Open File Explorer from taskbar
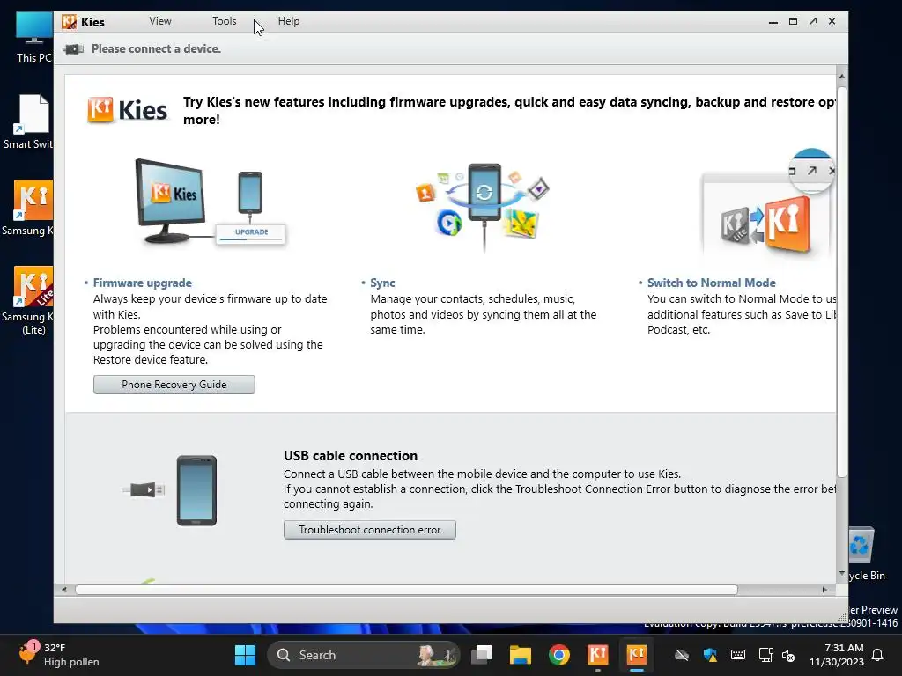This screenshot has width=902, height=676. [521, 655]
